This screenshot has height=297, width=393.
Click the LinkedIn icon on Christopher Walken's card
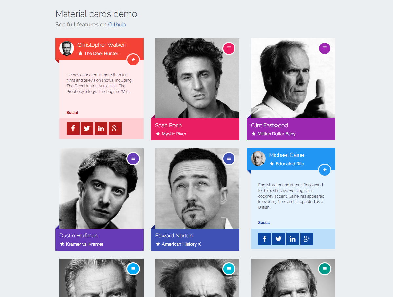pyautogui.click(x=101, y=128)
